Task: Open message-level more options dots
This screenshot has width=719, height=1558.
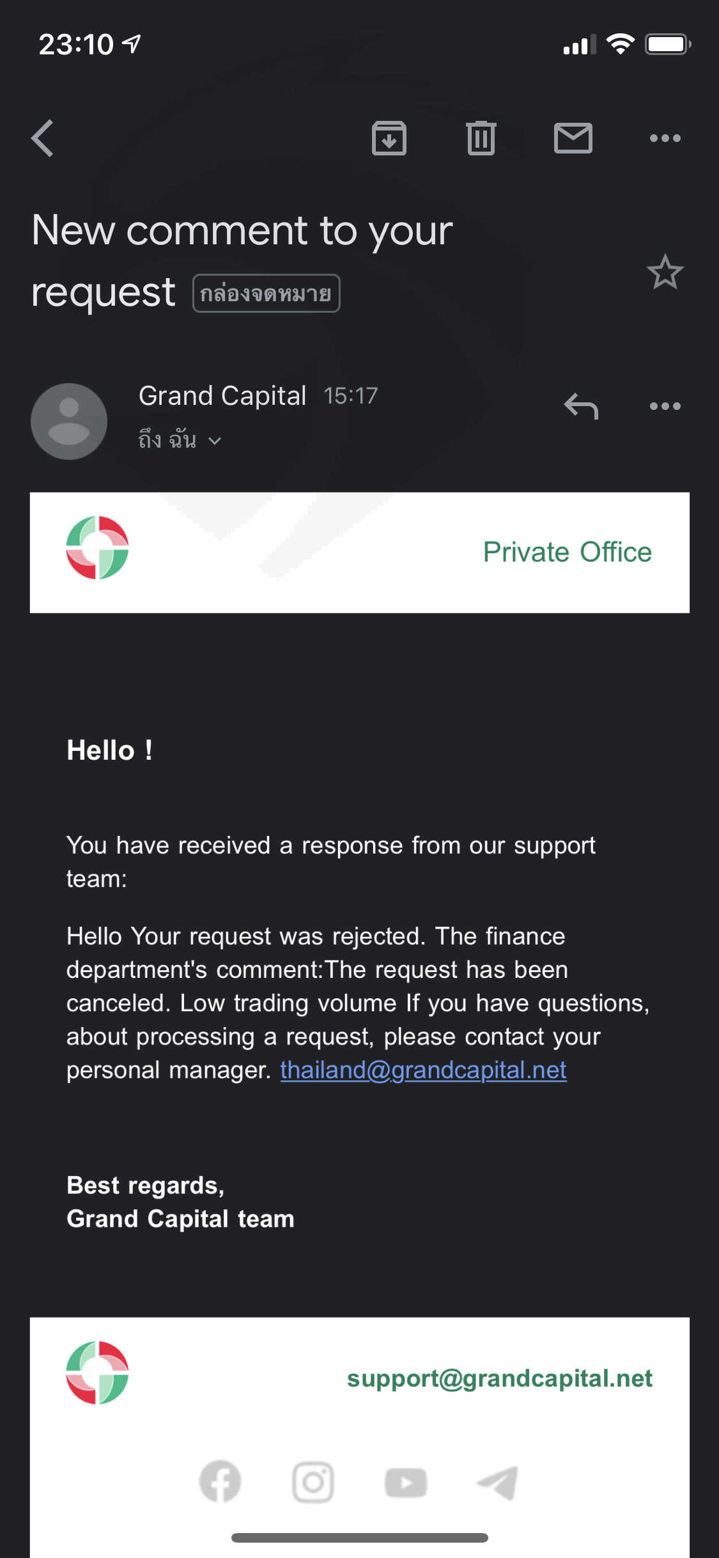Action: pyautogui.click(x=665, y=406)
